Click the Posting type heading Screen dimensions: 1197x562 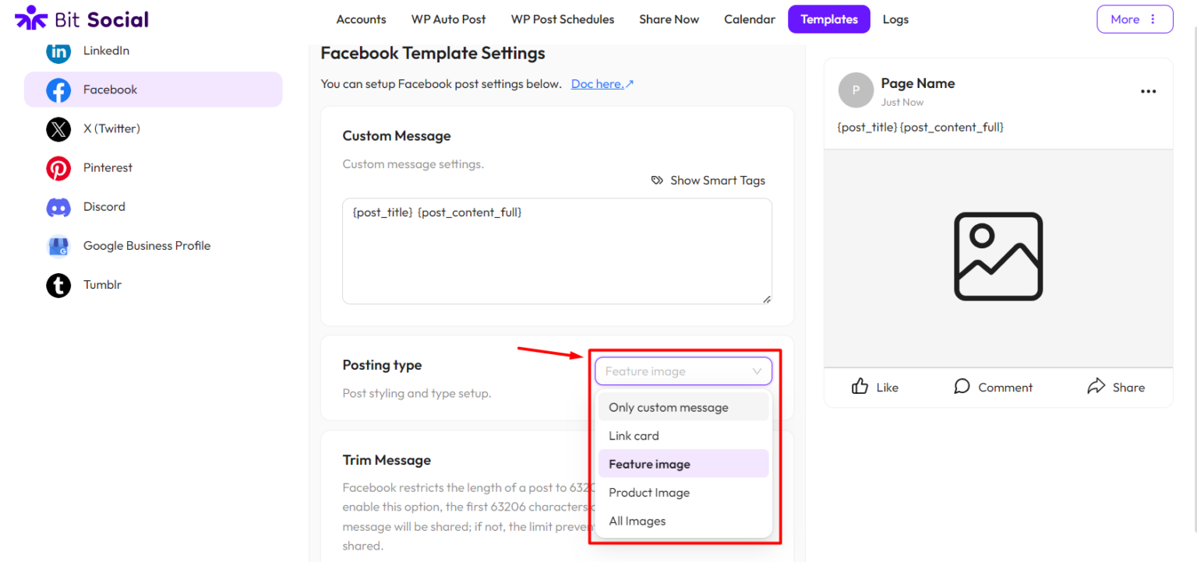click(382, 365)
